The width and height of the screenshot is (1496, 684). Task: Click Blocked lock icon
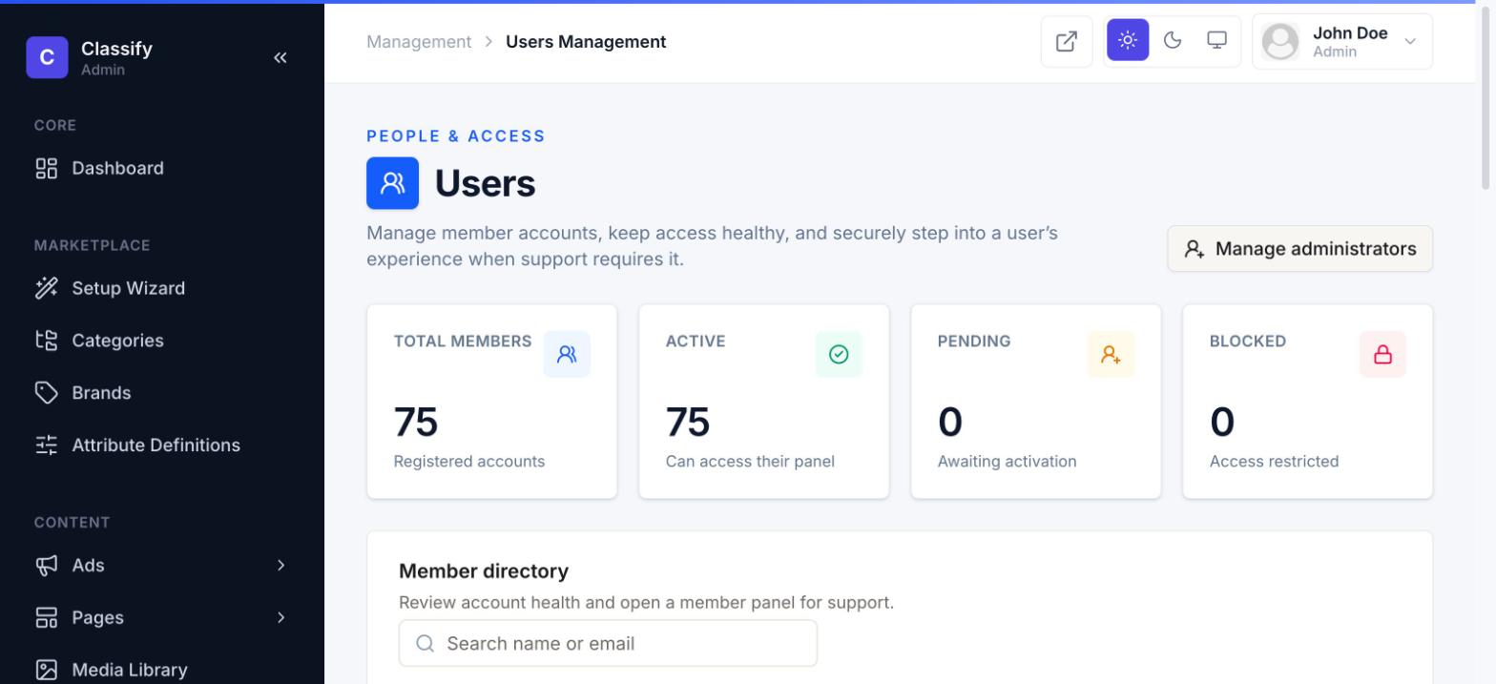pos(1382,354)
